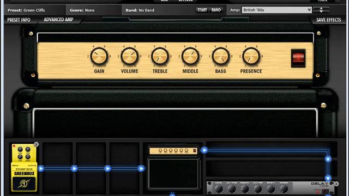
Task: Click the large speaker cabinet grille
Action: (x=176, y=124)
